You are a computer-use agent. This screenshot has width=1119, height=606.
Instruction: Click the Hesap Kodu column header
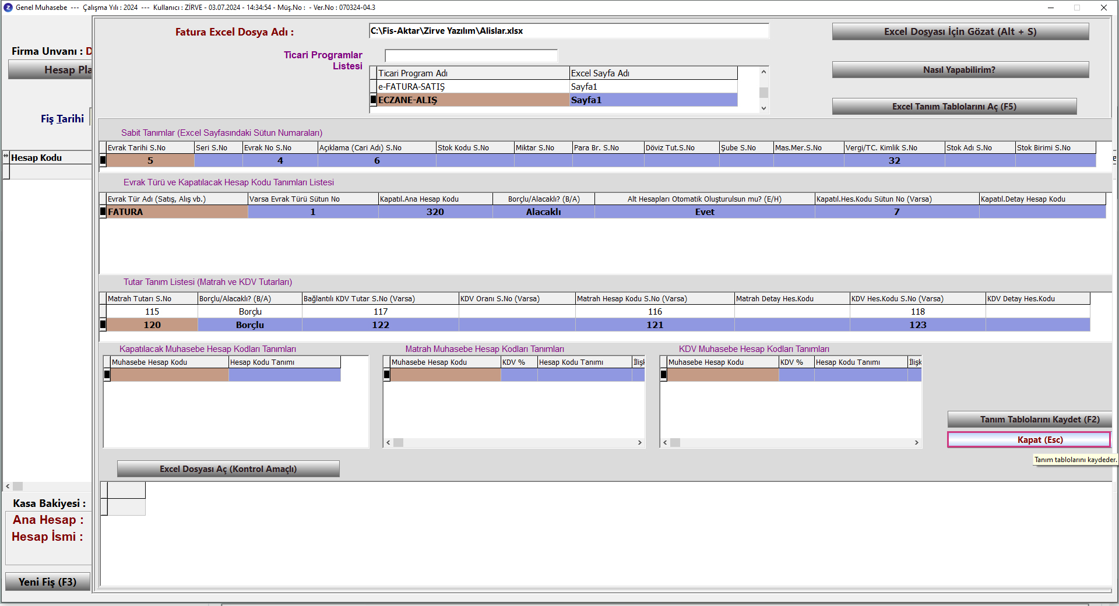coord(50,158)
